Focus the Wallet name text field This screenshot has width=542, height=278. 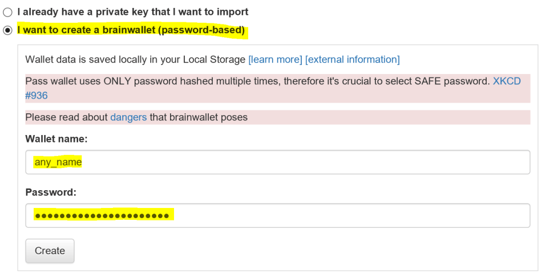[278, 162]
